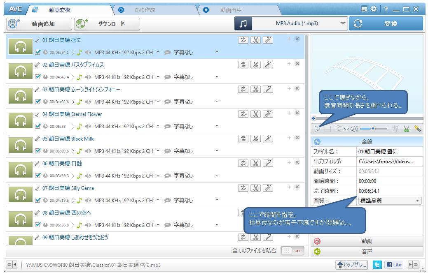Screen dimensions: 428x275
Task: Click the pencil rename icon for track 04
Action: [37, 114]
